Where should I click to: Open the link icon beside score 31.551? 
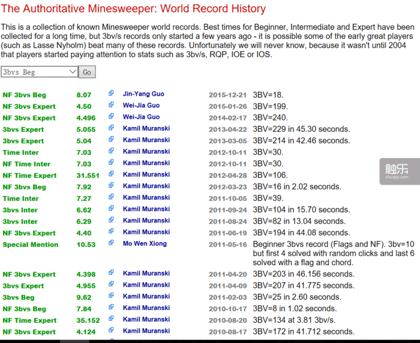pyautogui.click(x=111, y=174)
